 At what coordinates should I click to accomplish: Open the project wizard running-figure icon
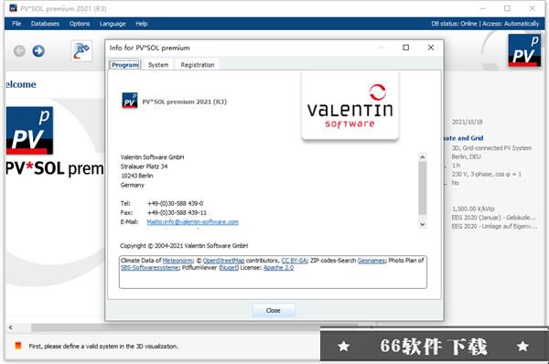(x=81, y=51)
